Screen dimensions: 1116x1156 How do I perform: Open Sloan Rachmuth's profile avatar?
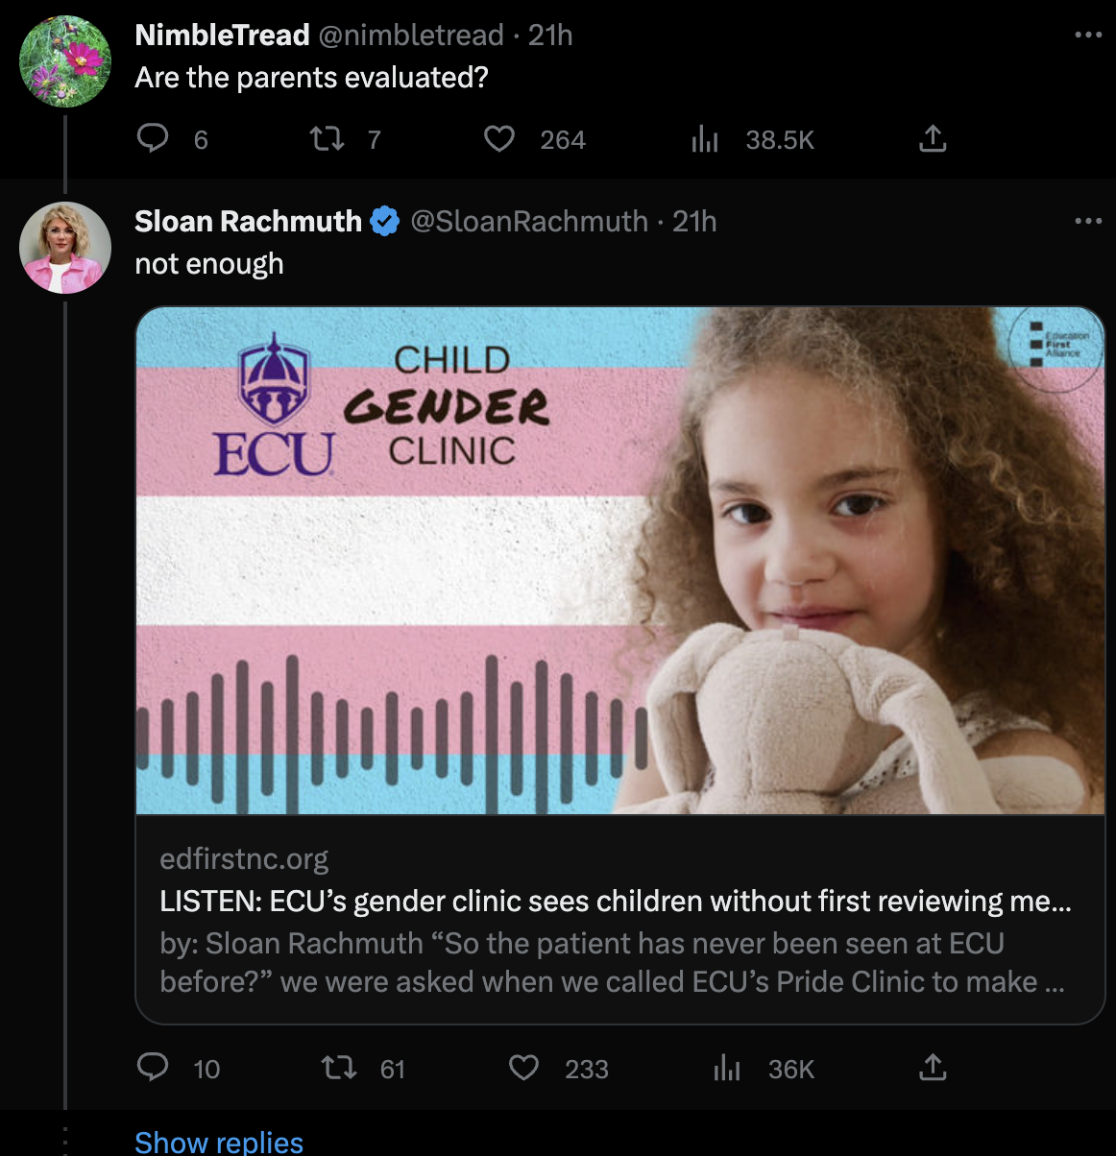coord(65,248)
